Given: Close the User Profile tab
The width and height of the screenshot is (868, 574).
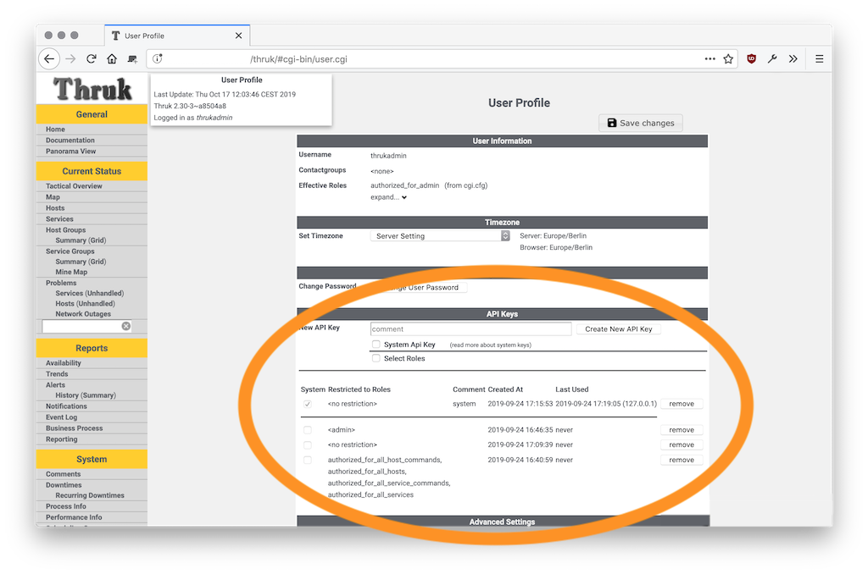Looking at the screenshot, I should (238, 36).
